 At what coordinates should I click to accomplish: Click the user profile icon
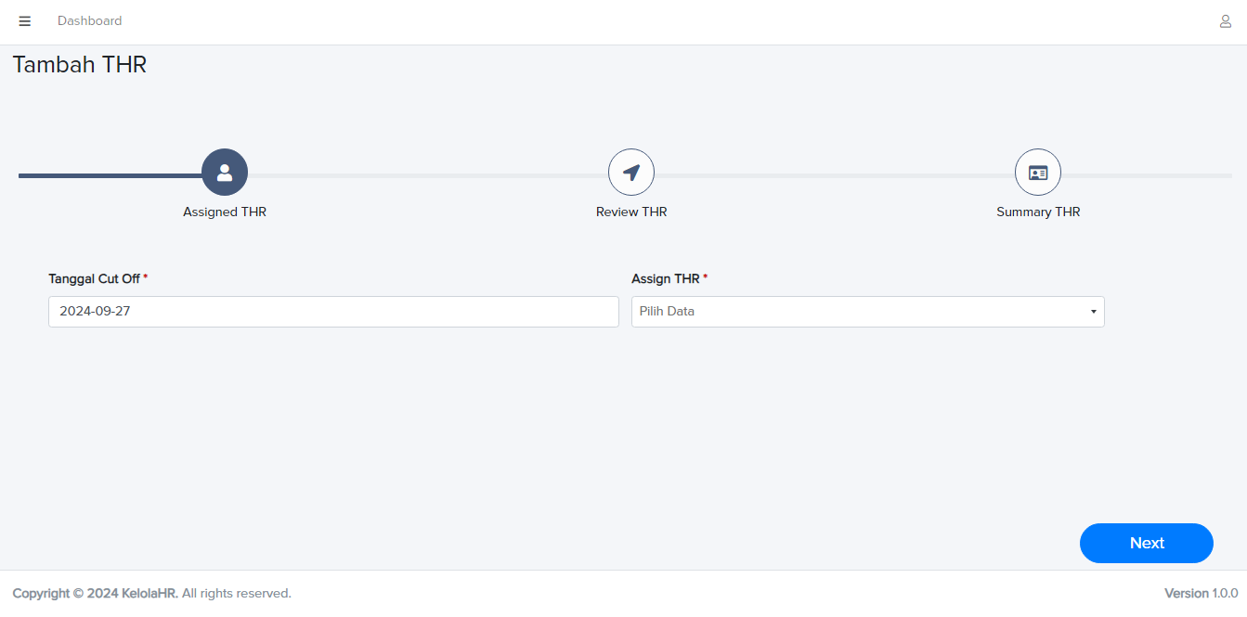1226,21
